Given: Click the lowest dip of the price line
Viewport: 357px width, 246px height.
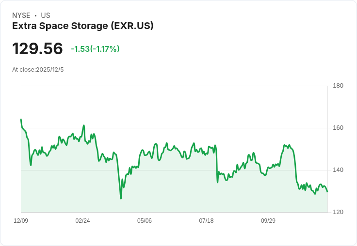Looking at the screenshot, I should [x=121, y=198].
